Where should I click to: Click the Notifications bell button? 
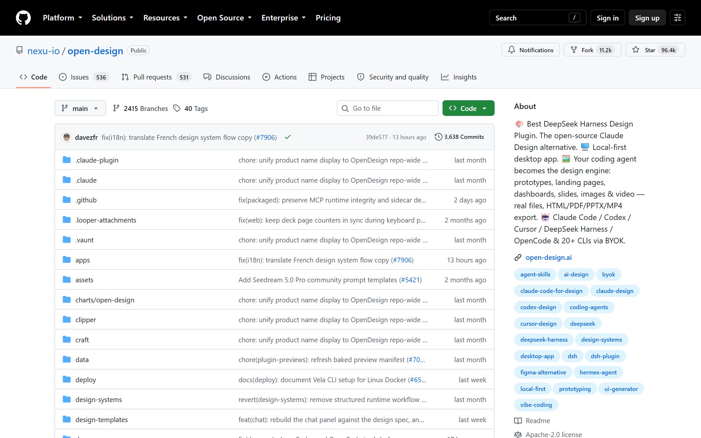(x=530, y=50)
